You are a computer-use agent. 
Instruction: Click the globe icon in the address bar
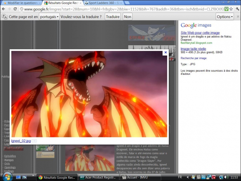tap(21, 9)
